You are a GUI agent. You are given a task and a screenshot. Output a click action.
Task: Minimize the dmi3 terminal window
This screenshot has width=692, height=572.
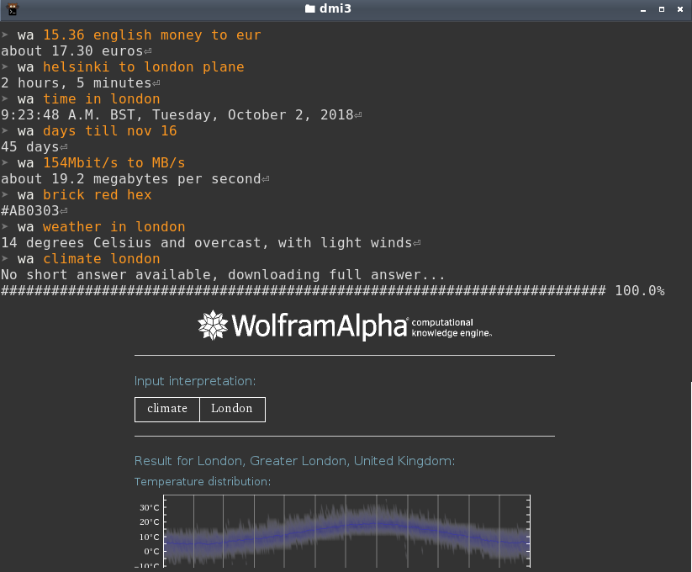pos(643,9)
